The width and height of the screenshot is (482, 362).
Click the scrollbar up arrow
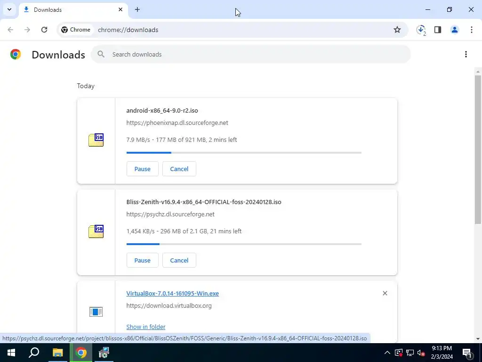click(478, 72)
